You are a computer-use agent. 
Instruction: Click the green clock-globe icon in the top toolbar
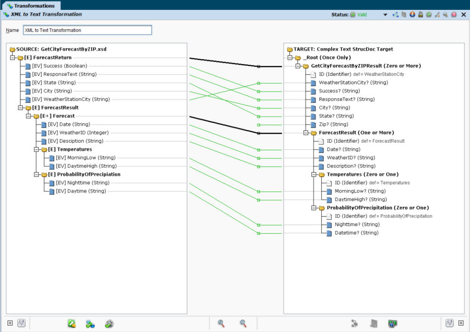(428, 15)
